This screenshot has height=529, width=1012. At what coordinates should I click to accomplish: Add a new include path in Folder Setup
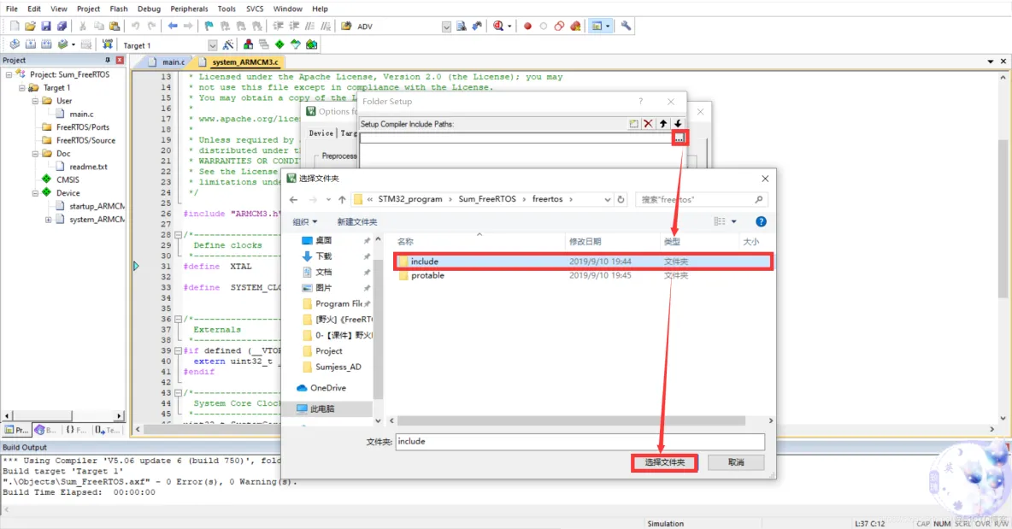(x=633, y=124)
